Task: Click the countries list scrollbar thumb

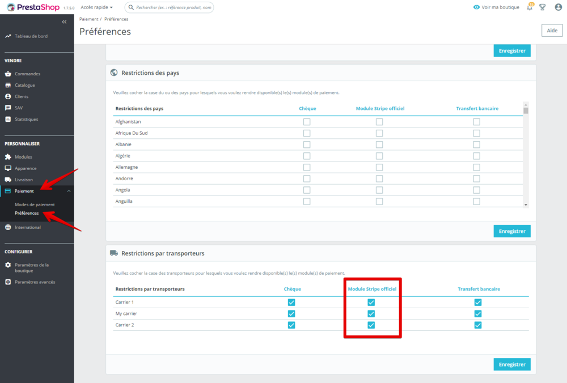Action: tap(526, 110)
